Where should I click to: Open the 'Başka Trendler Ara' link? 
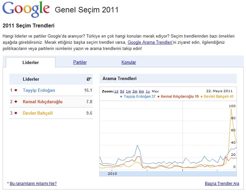222,184
